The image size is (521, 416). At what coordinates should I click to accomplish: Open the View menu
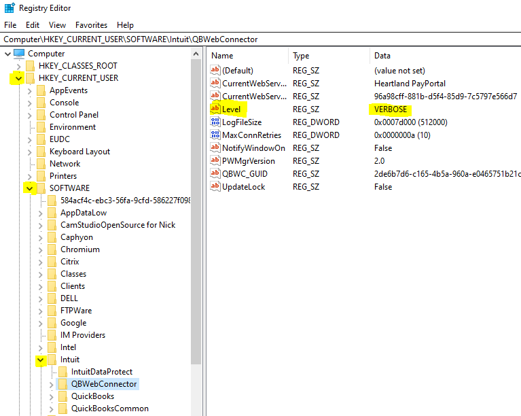(57, 25)
